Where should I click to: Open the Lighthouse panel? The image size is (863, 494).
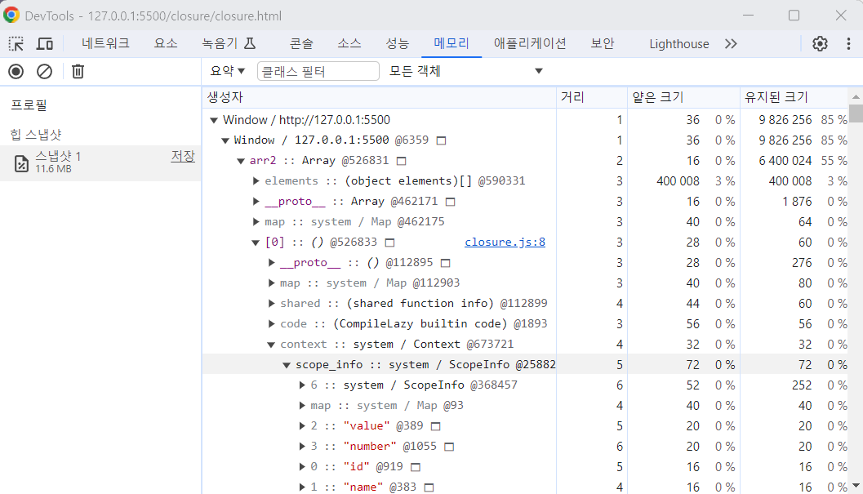pos(678,43)
